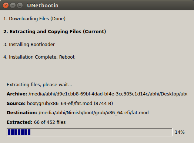Select the Installing Bootloader step
This screenshot has width=194, height=143.
coord(29,45)
